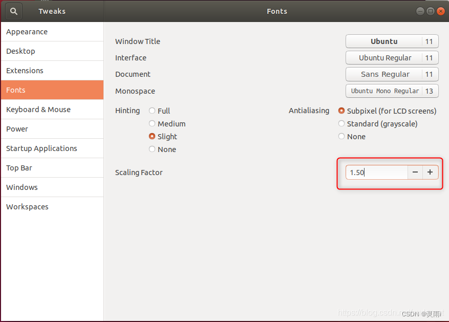Click the Window Title label
Viewport: 449px width, 322px height.
[138, 41]
